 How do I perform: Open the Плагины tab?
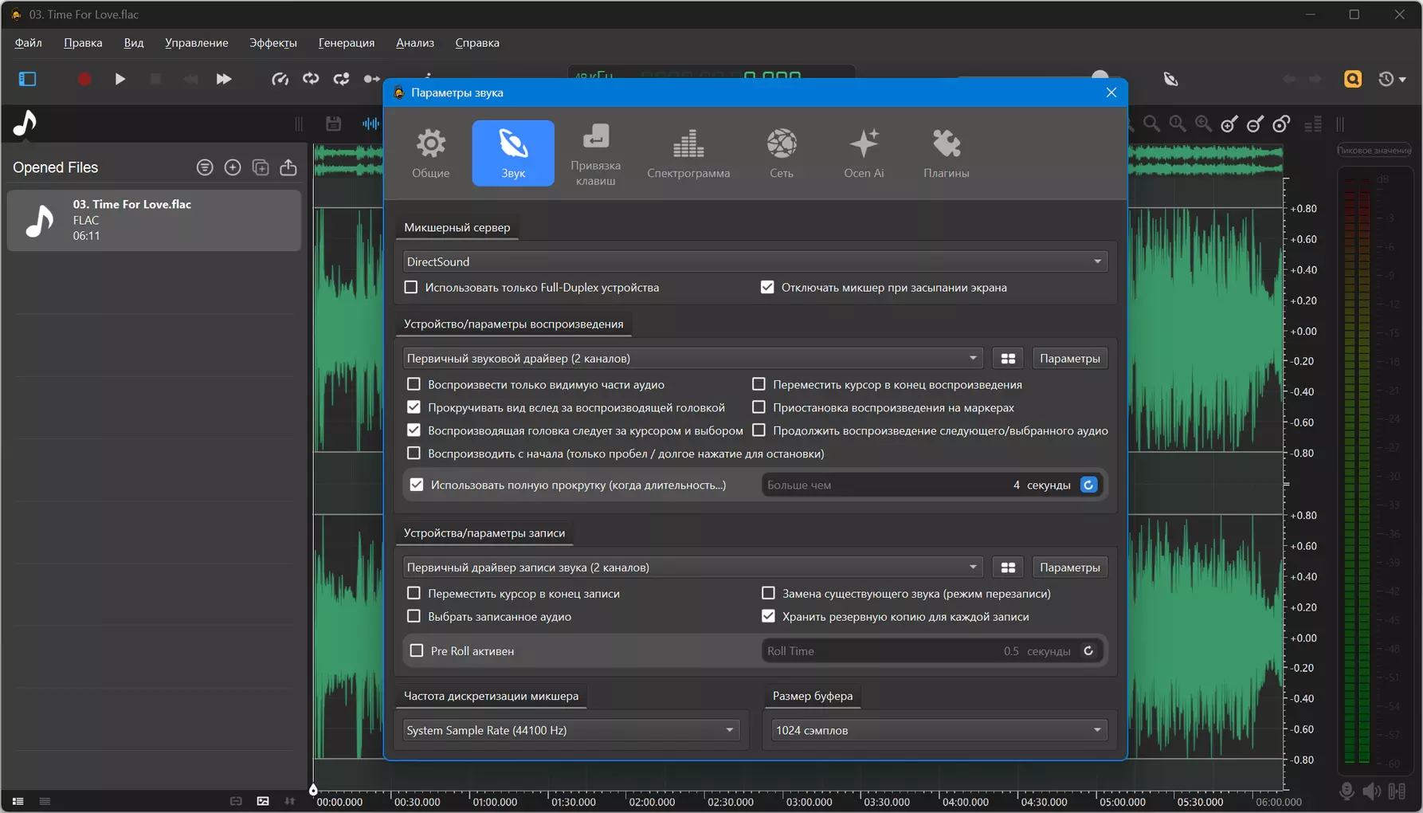[x=947, y=153]
